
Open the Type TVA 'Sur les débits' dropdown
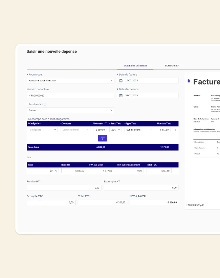(139, 130)
